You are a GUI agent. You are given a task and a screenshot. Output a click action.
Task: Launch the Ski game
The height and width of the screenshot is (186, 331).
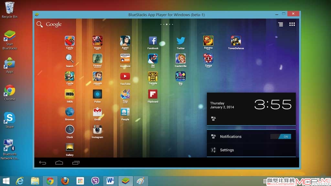[x=153, y=59]
